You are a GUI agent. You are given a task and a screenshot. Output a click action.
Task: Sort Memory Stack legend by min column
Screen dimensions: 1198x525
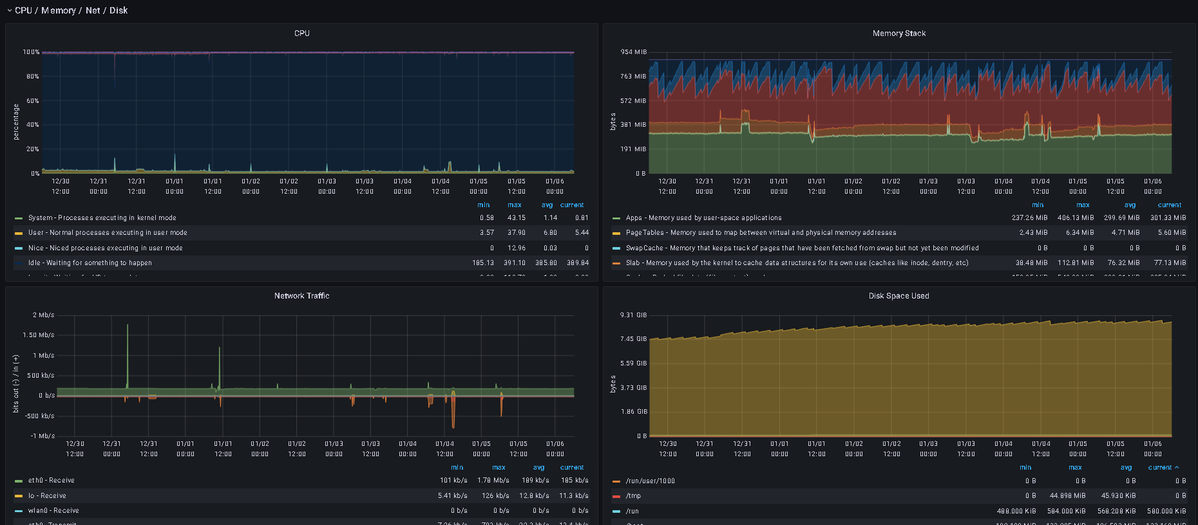point(1038,205)
